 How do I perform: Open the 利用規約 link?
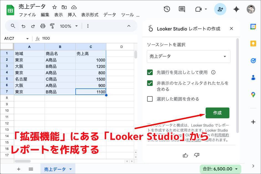[x=222, y=135]
